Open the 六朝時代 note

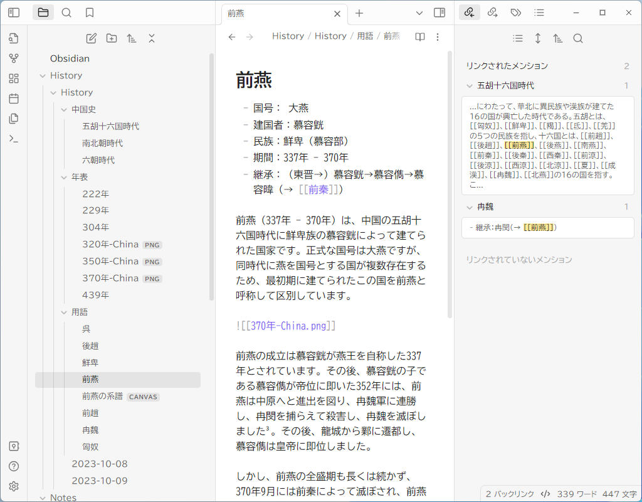click(x=98, y=160)
